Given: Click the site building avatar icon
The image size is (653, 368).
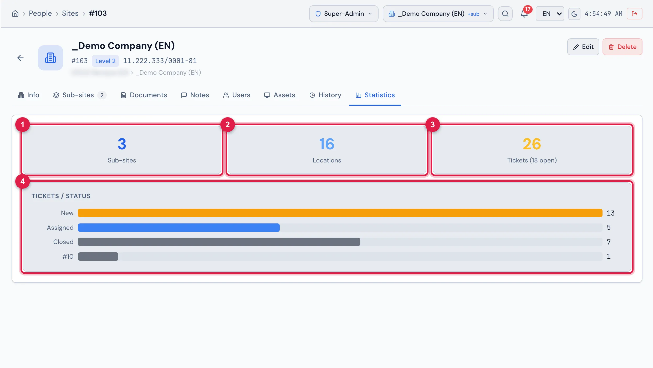Looking at the screenshot, I should (x=50, y=58).
